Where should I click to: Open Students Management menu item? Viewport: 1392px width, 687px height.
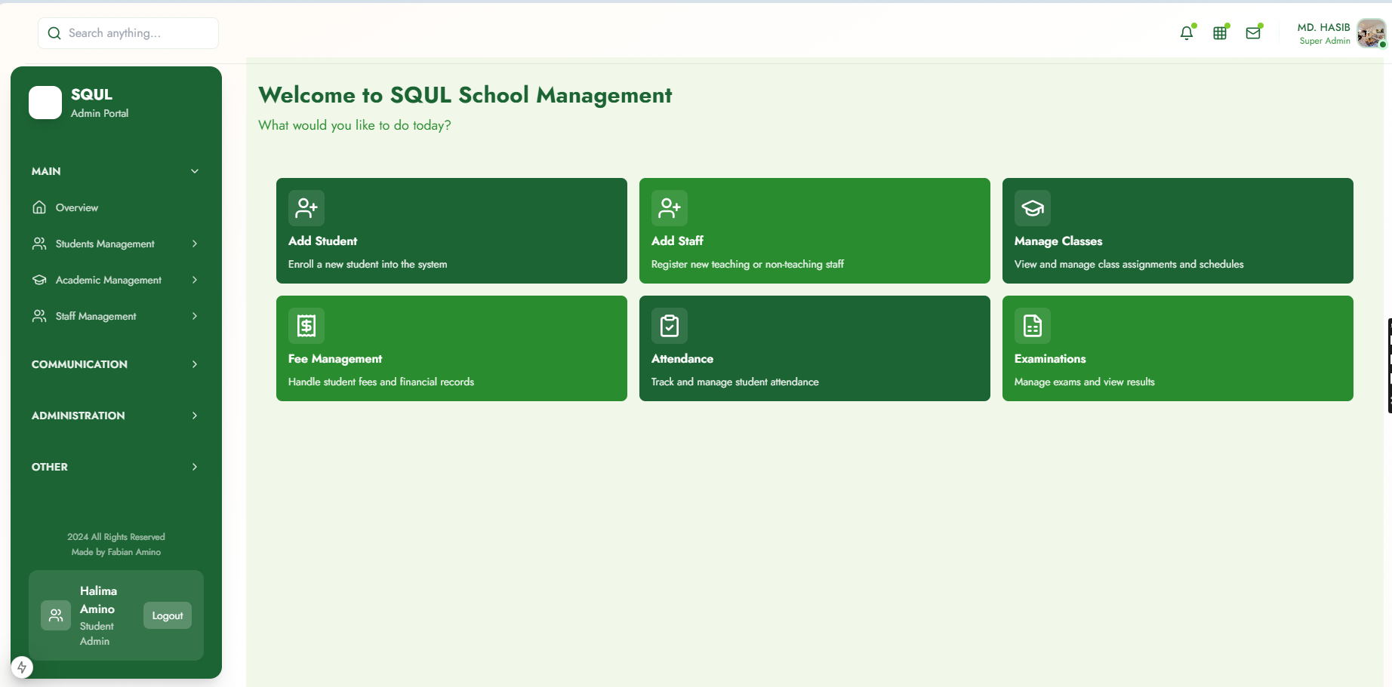point(116,244)
